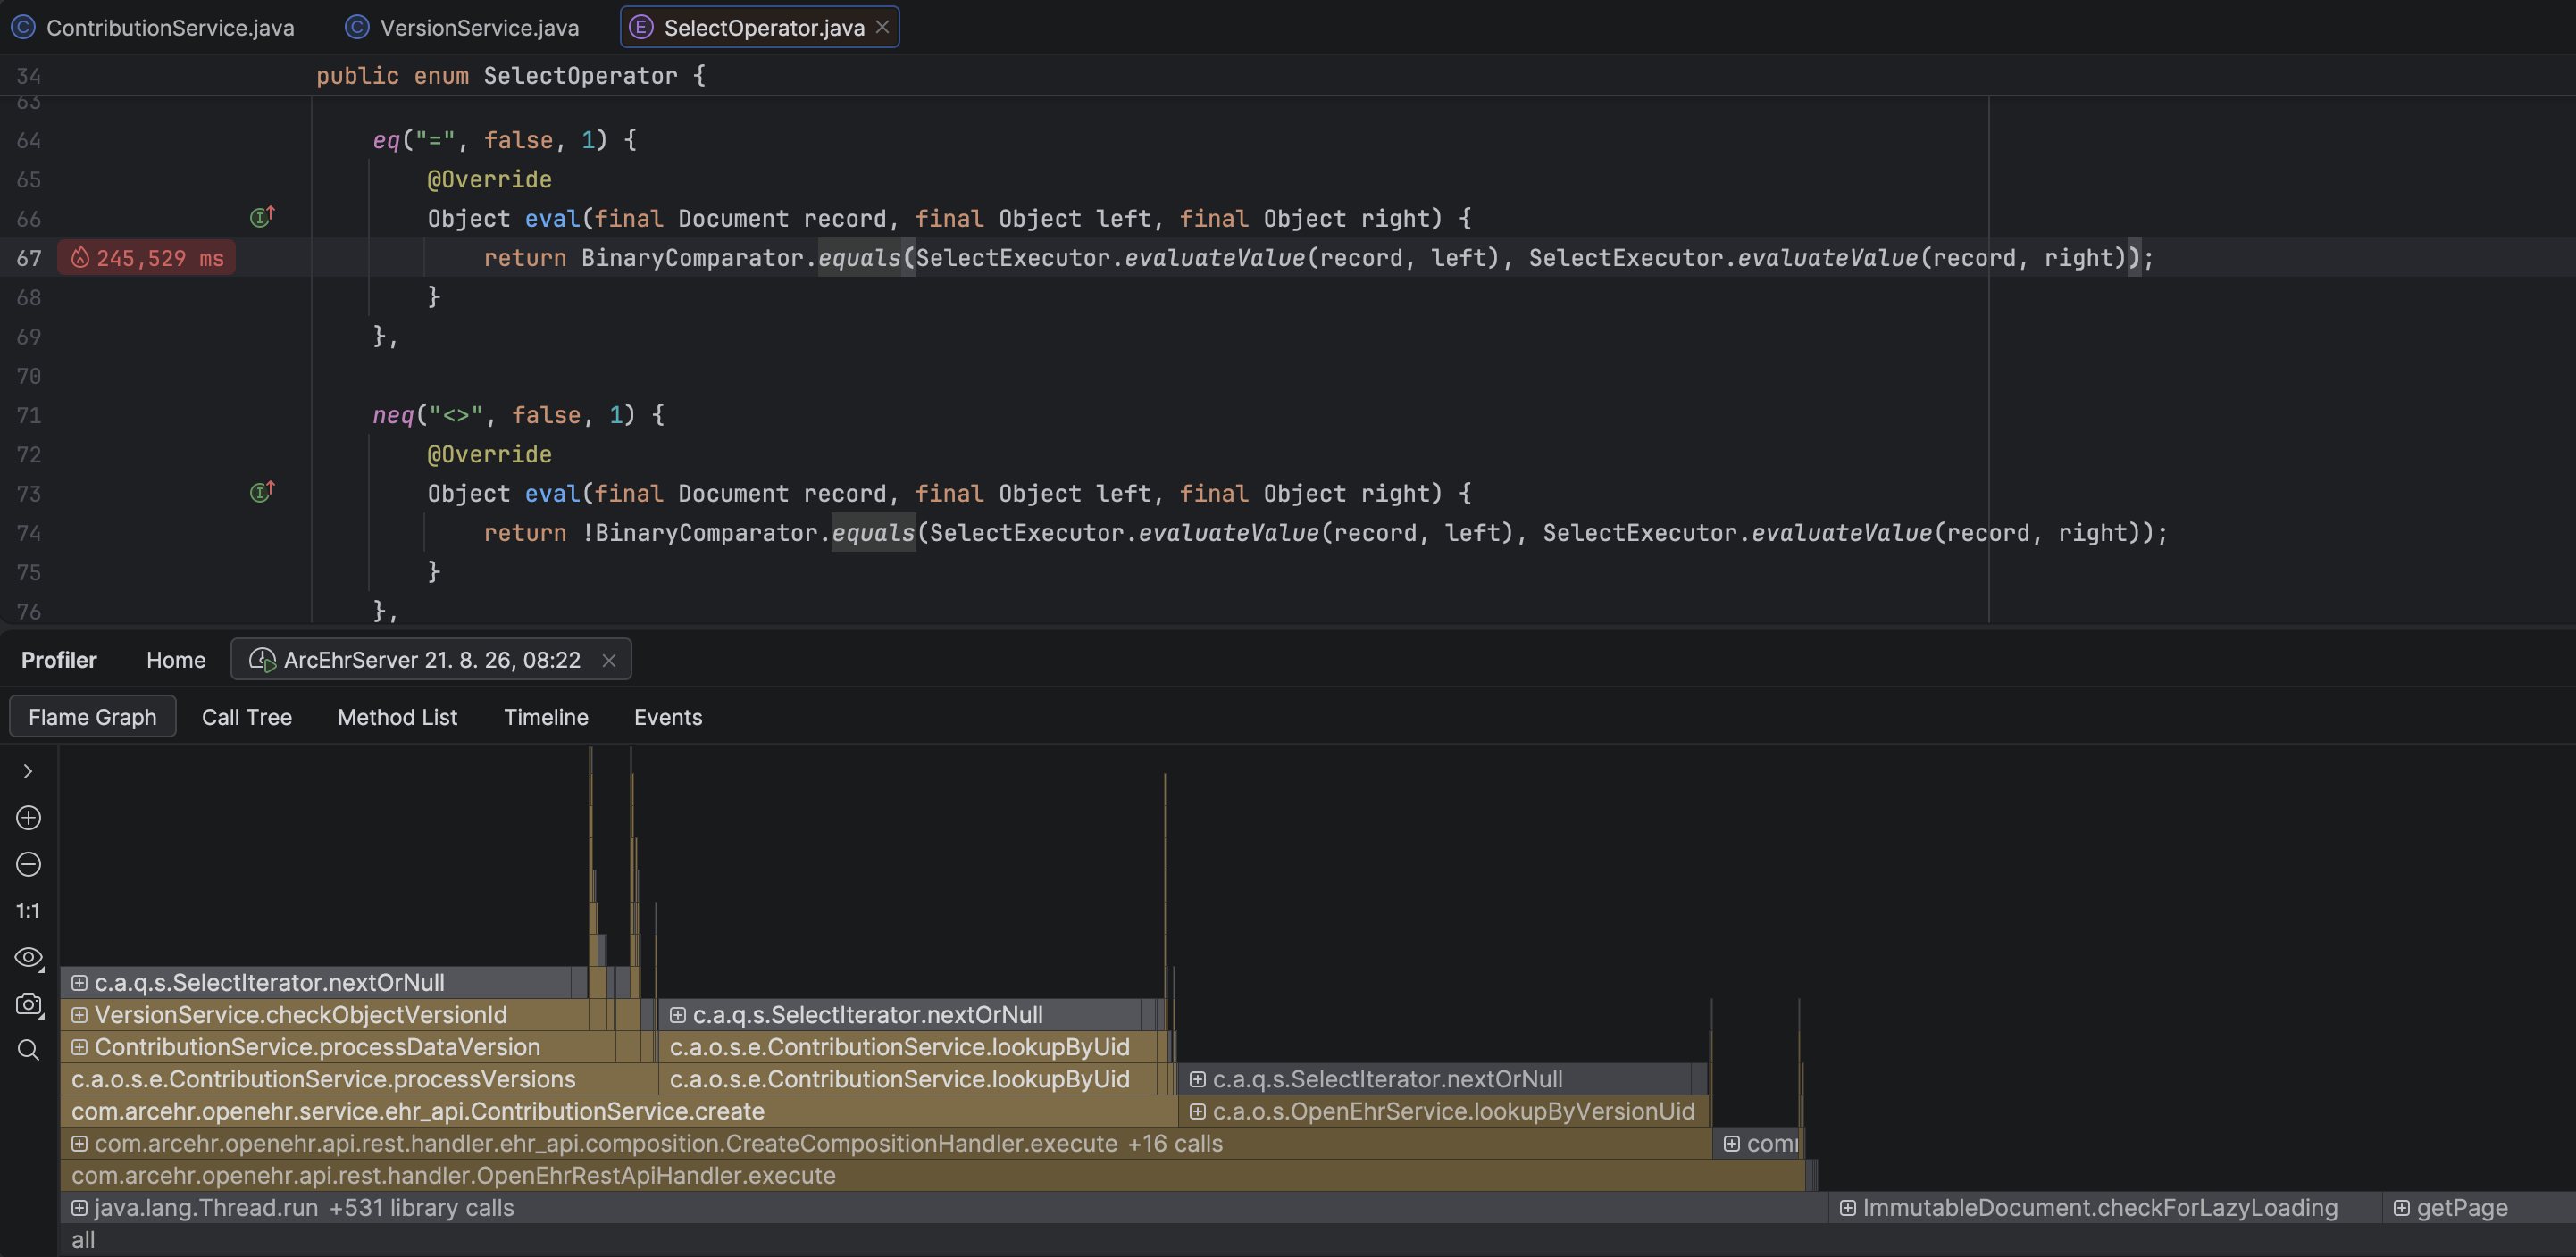Click 'eval' method name on line 73
Image resolution: width=2576 pixels, height=1257 pixels.
(x=552, y=493)
